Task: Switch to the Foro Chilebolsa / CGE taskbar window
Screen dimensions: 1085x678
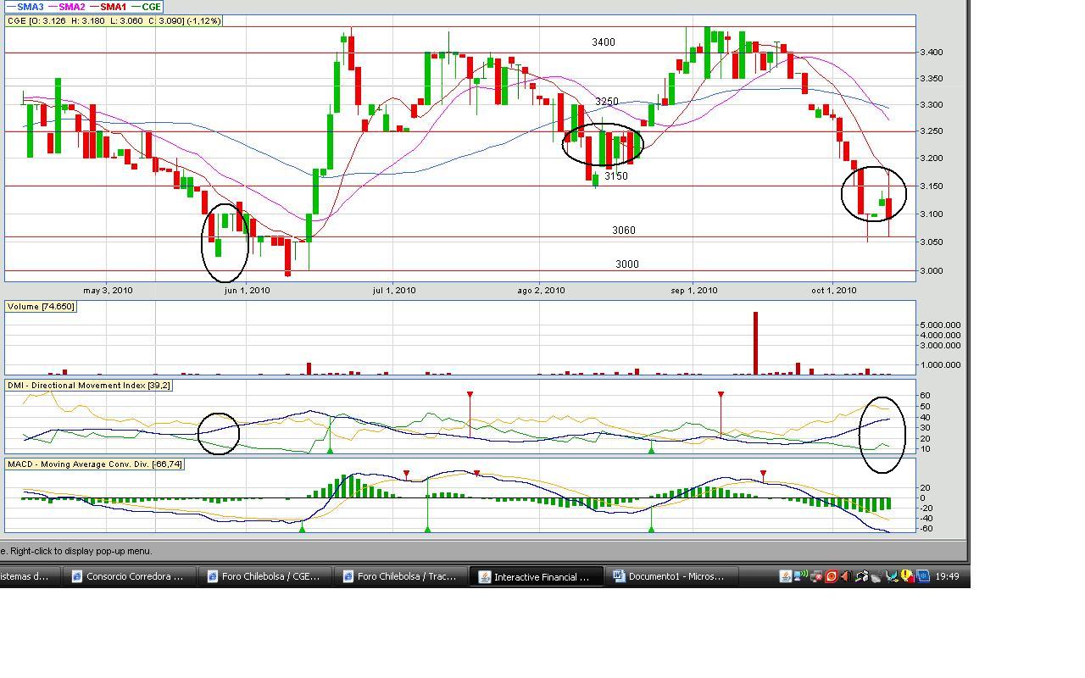Action: (264, 576)
